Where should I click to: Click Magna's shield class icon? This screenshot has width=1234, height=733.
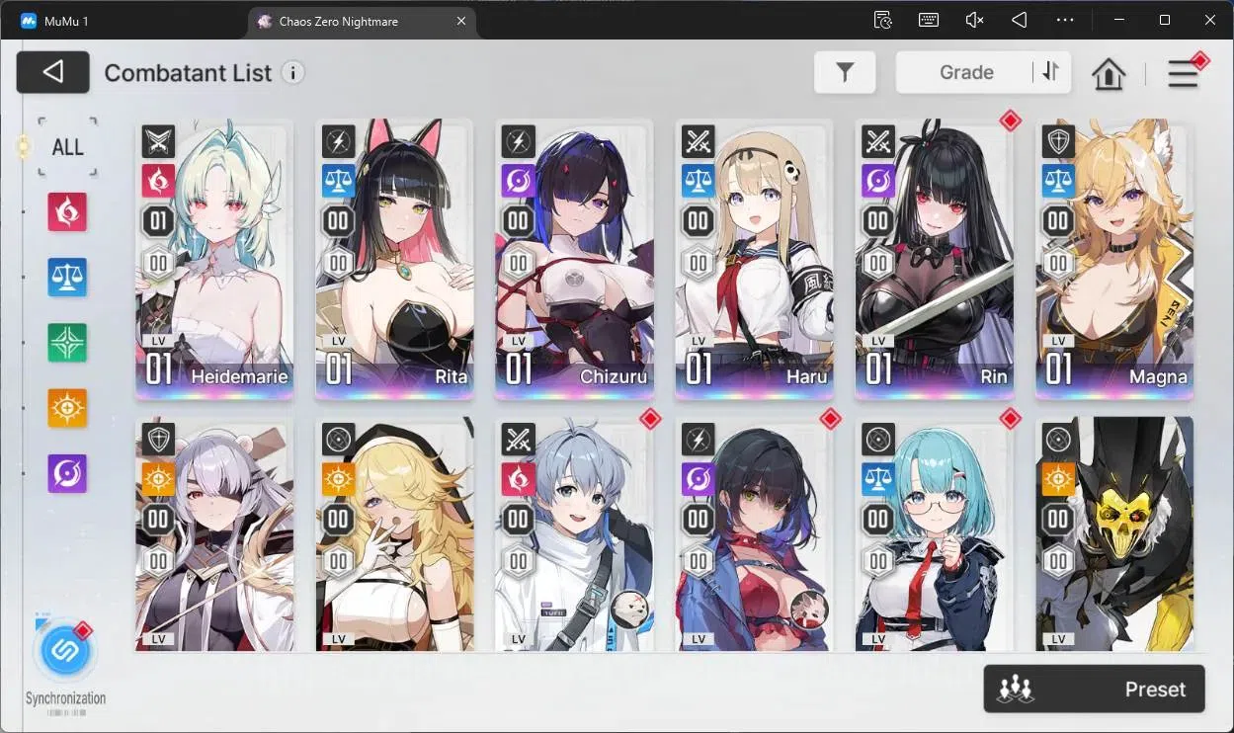coord(1058,141)
